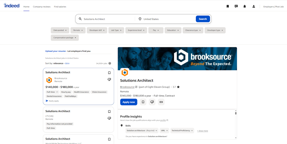The image size is (287, 144).
Task: Click the scrollbar down arrow in details panel
Action: click(x=236, y=138)
